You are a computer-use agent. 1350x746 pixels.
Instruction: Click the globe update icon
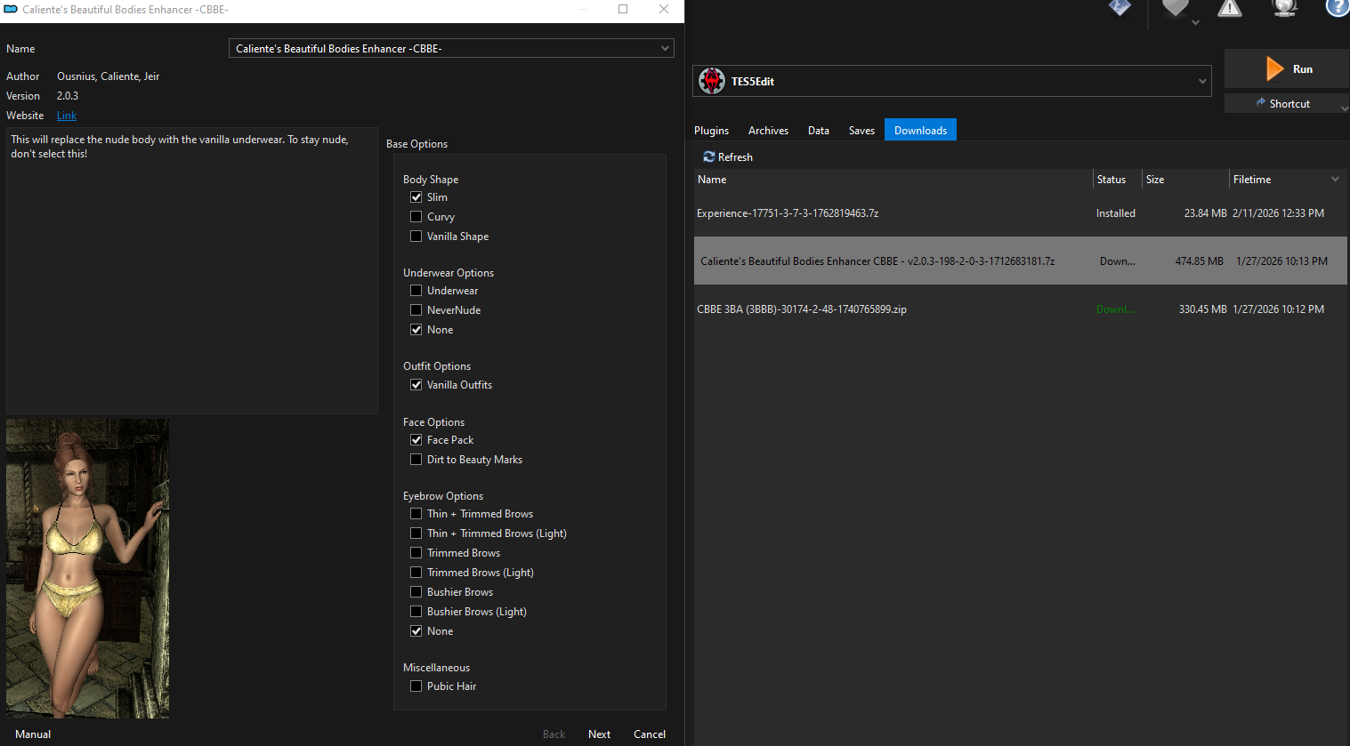click(x=1284, y=8)
